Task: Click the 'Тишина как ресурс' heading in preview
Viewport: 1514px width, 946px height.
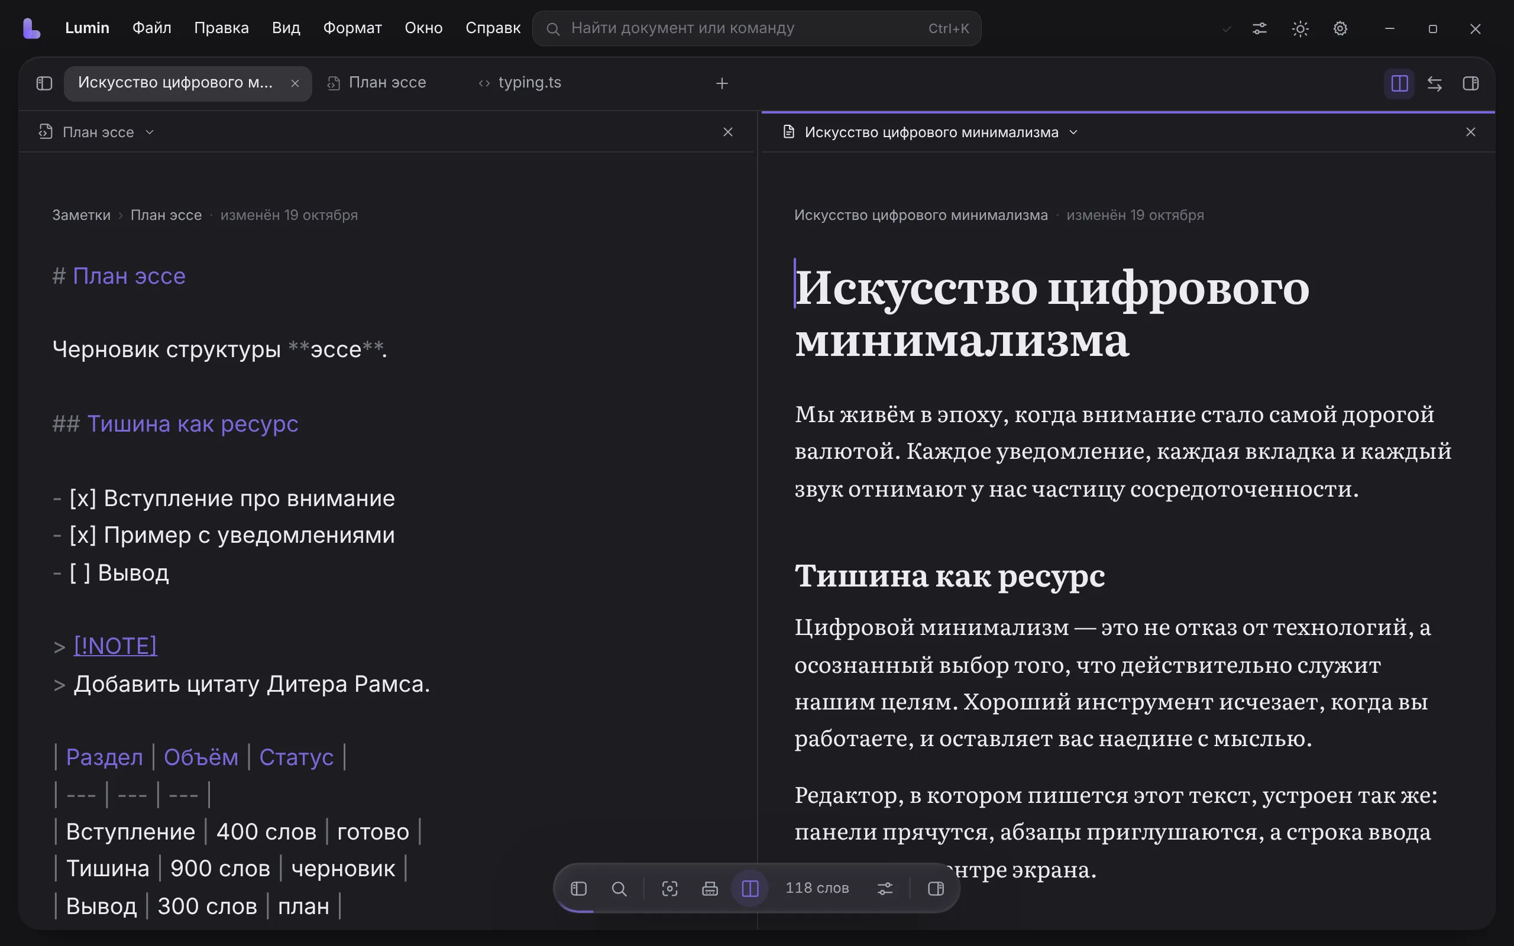Action: (950, 576)
